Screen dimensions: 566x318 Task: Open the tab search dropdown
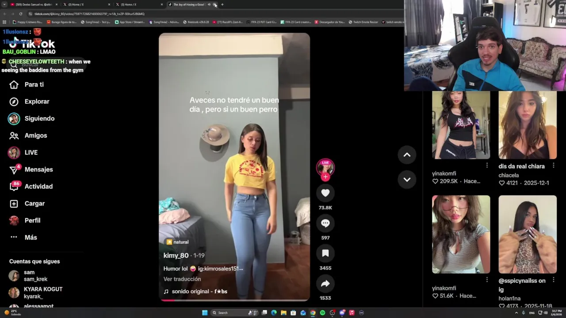pyautogui.click(x=4, y=4)
